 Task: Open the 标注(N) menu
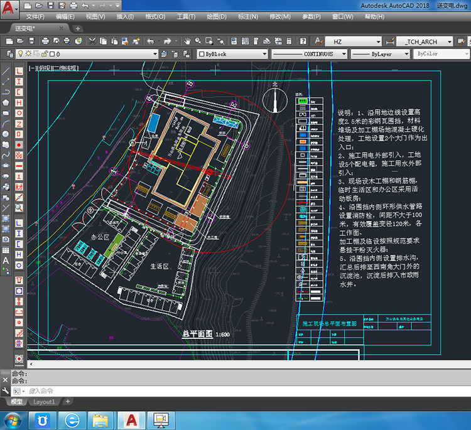[x=248, y=16]
